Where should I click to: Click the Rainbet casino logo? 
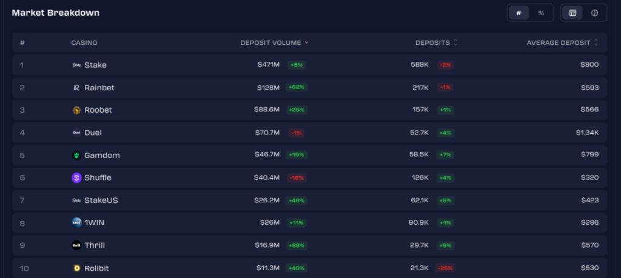pos(76,88)
